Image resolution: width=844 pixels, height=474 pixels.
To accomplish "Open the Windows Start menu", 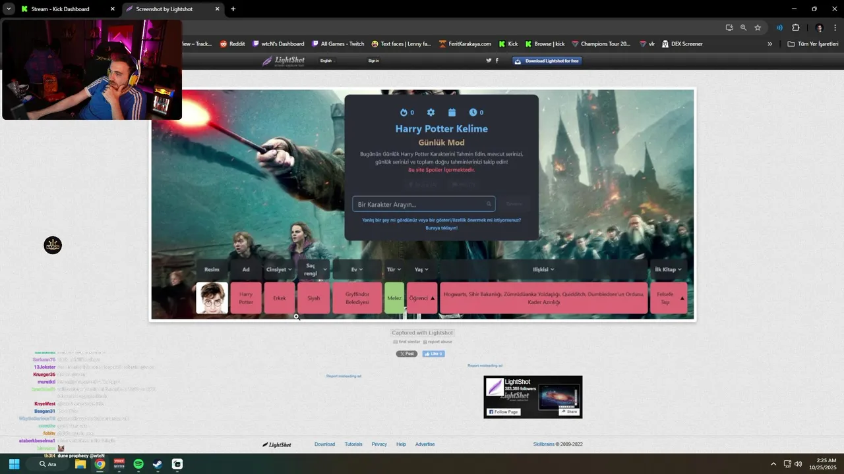I will (14, 464).
